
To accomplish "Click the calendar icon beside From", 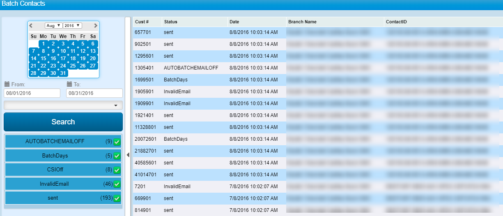I will click(7, 84).
